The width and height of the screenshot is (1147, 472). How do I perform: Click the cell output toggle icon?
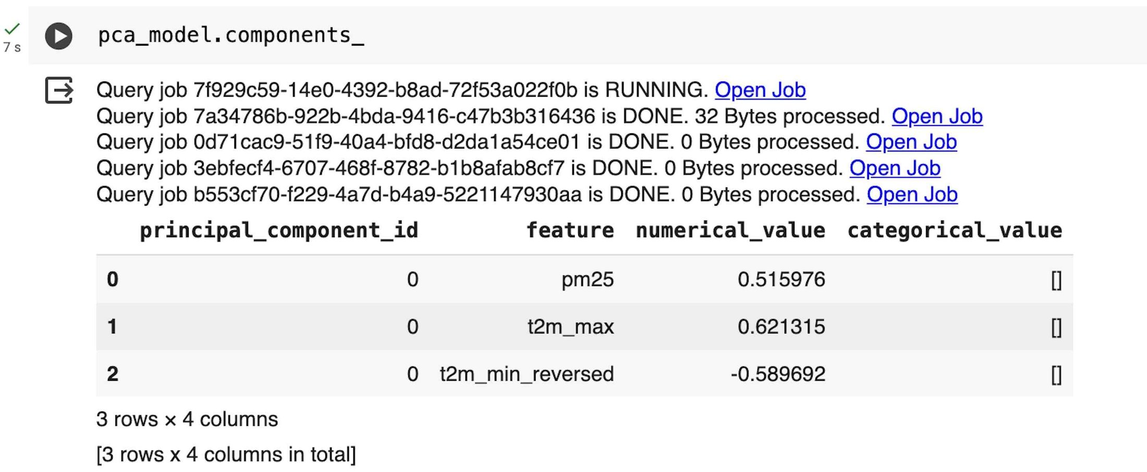click(59, 90)
